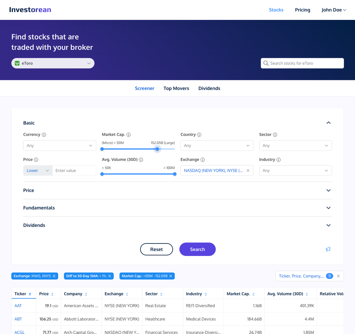Switch to the Dividends tab
This screenshot has width=355, height=334.
209,88
